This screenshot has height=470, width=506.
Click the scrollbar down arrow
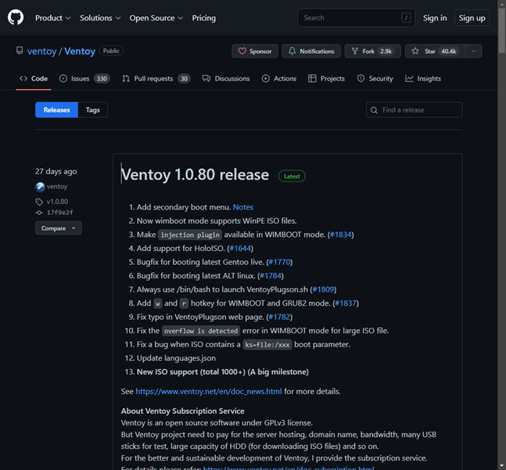[x=501, y=465]
